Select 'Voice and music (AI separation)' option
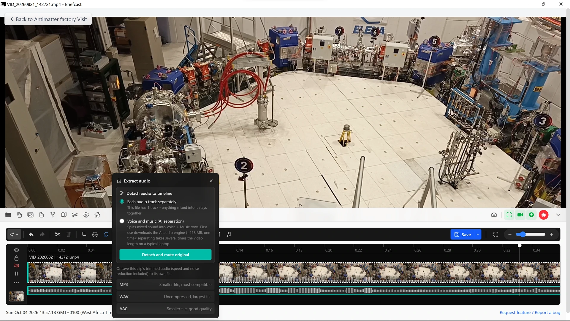Screen dimensions: 570x321 pos(122,221)
